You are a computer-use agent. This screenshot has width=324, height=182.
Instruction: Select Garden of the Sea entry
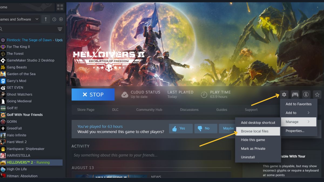[21, 74]
